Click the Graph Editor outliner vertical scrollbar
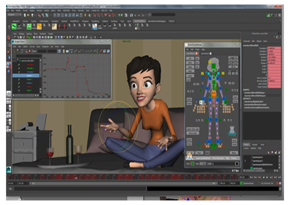 point(40,76)
